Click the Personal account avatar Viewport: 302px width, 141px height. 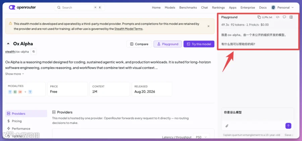click(x=273, y=7)
